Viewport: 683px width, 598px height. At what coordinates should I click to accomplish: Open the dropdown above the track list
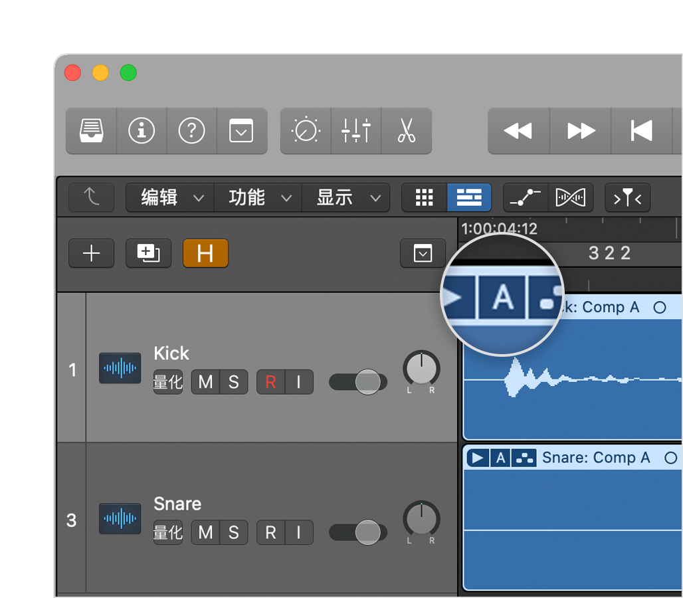(x=423, y=253)
